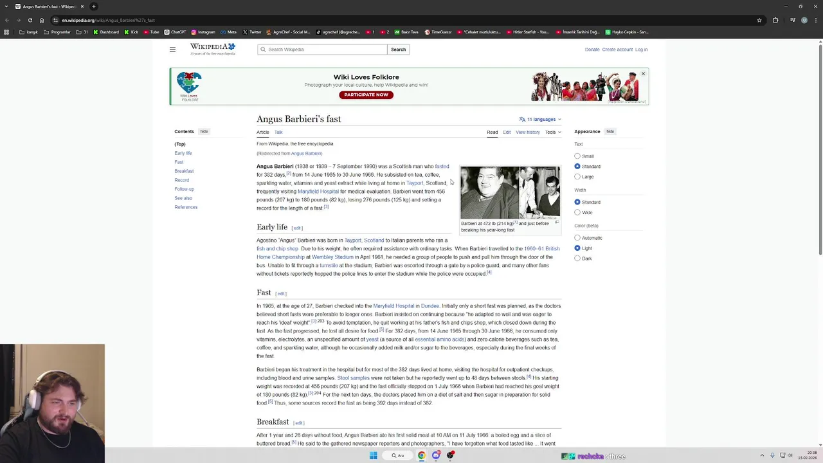Switch to the Talk tab
The width and height of the screenshot is (823, 463).
tap(278, 132)
